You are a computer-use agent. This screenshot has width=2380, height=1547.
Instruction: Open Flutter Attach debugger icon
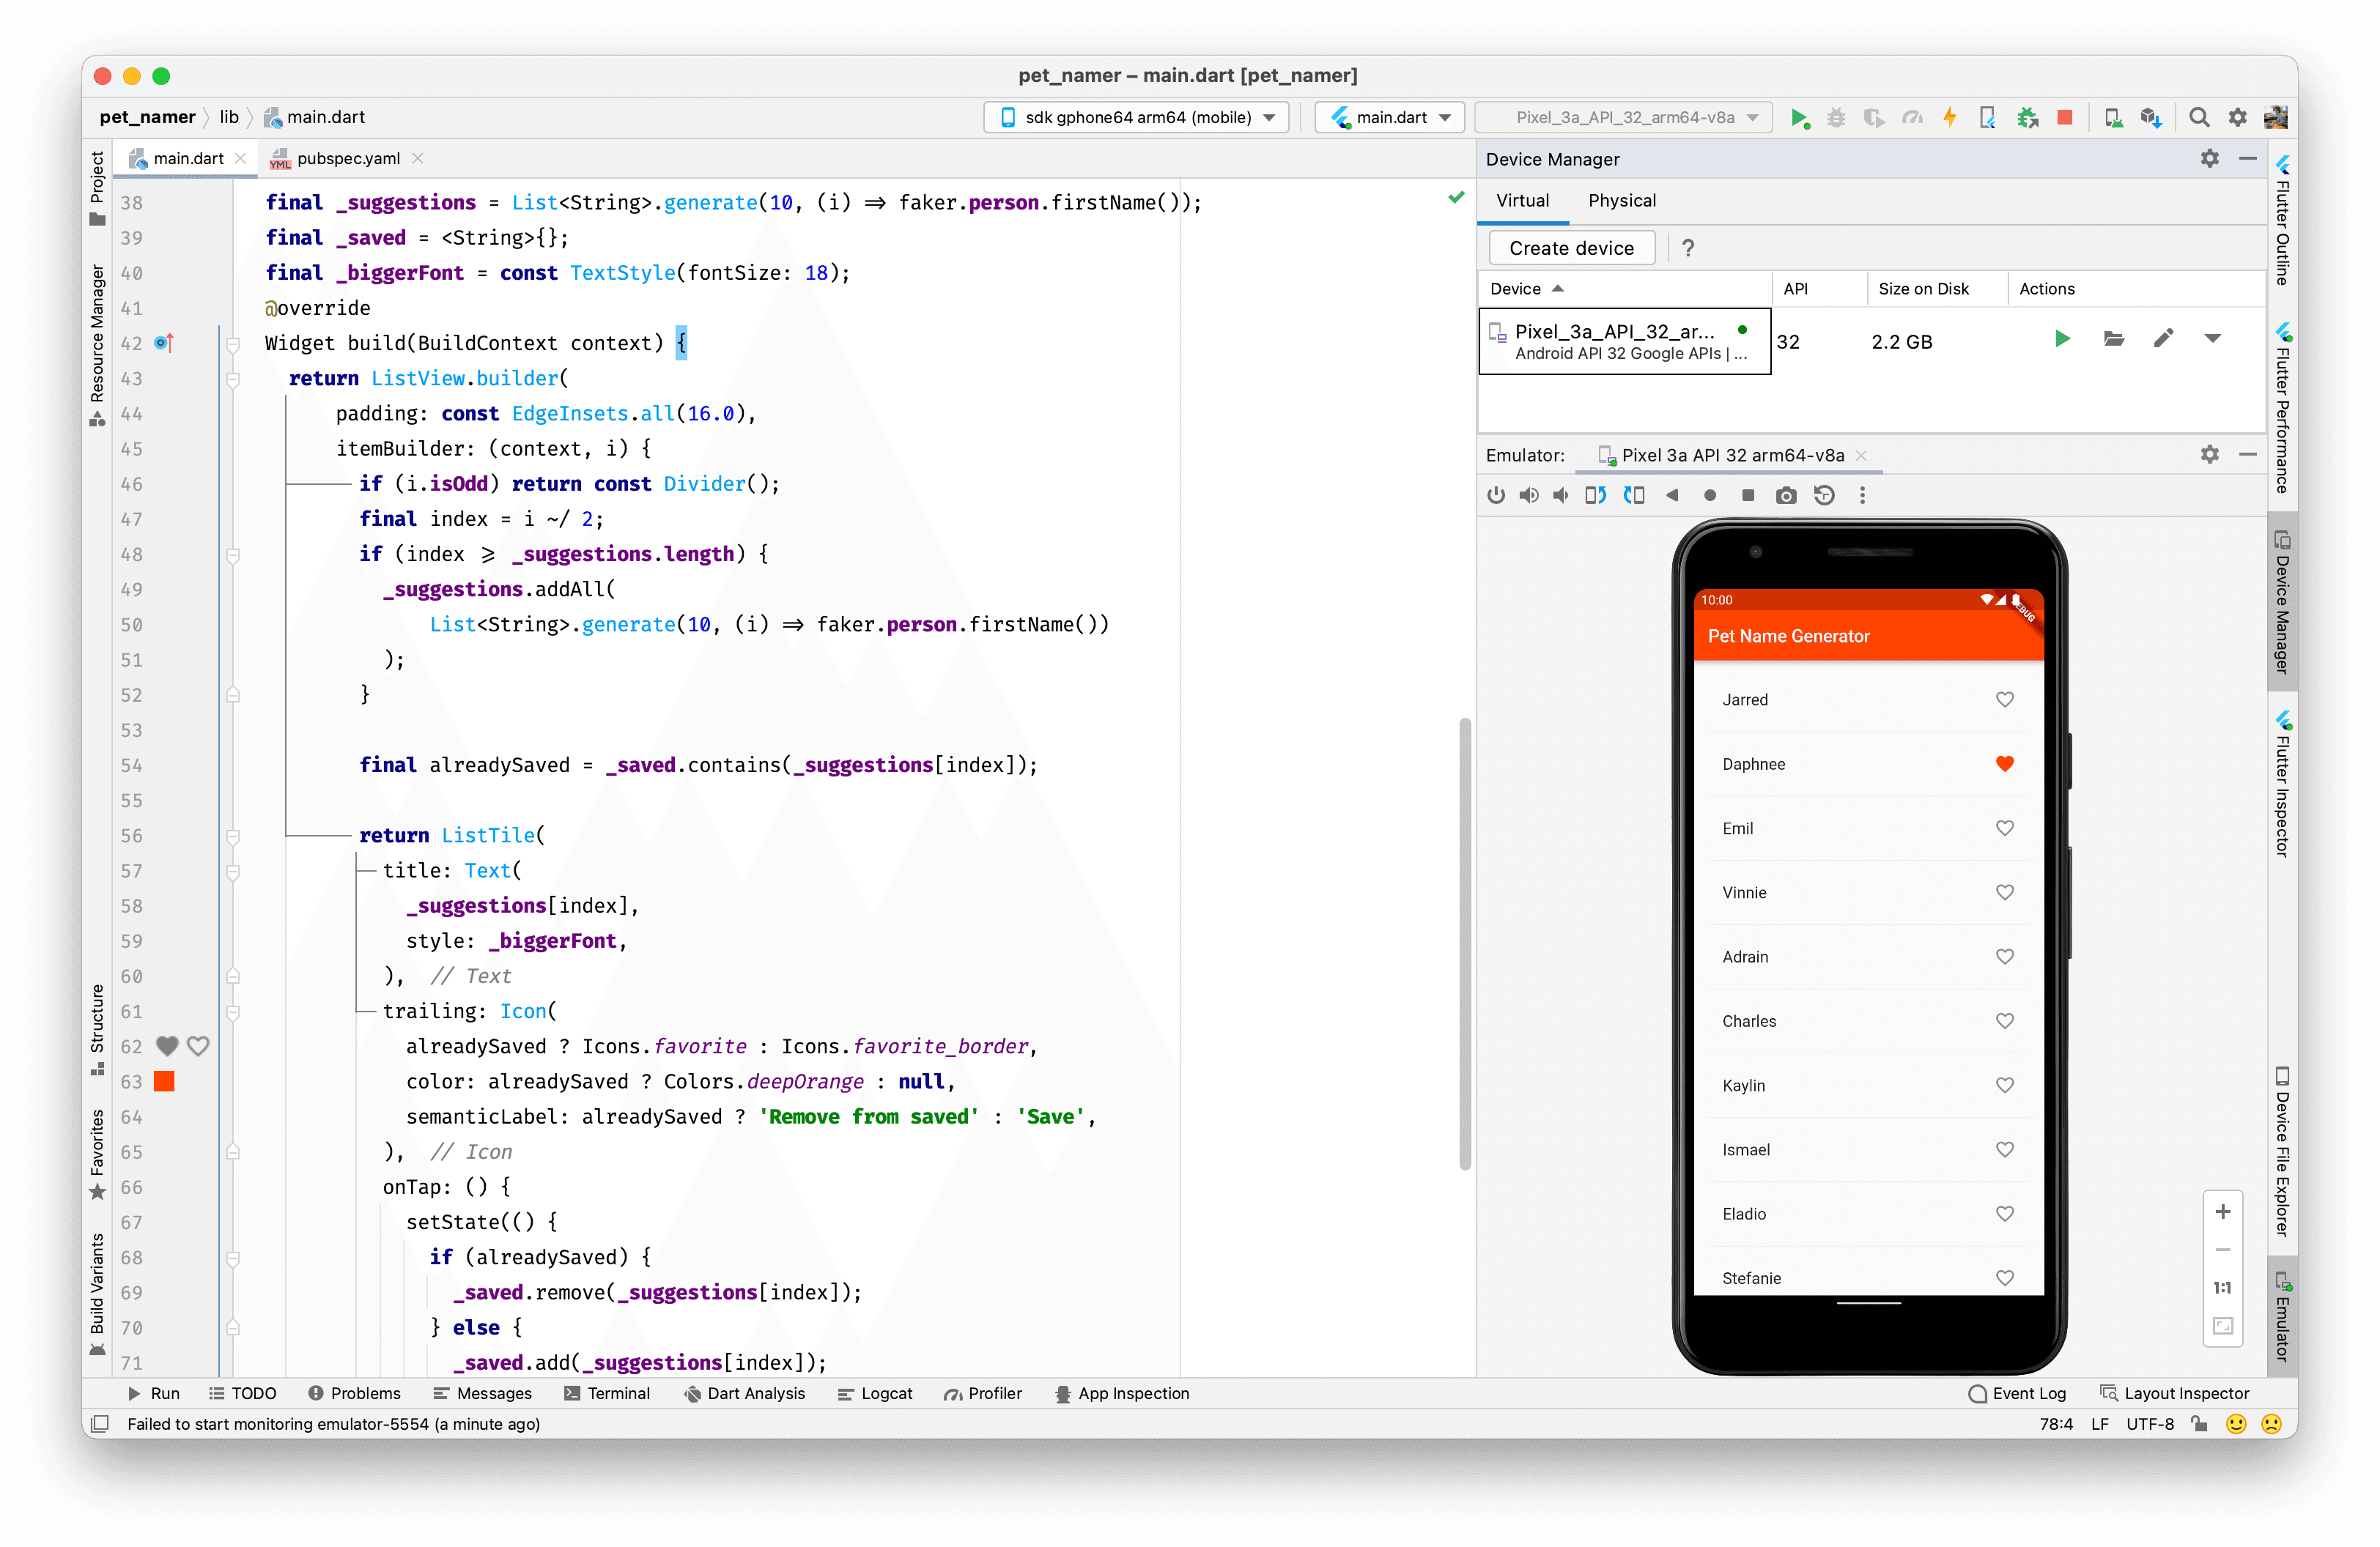[x=1987, y=117]
